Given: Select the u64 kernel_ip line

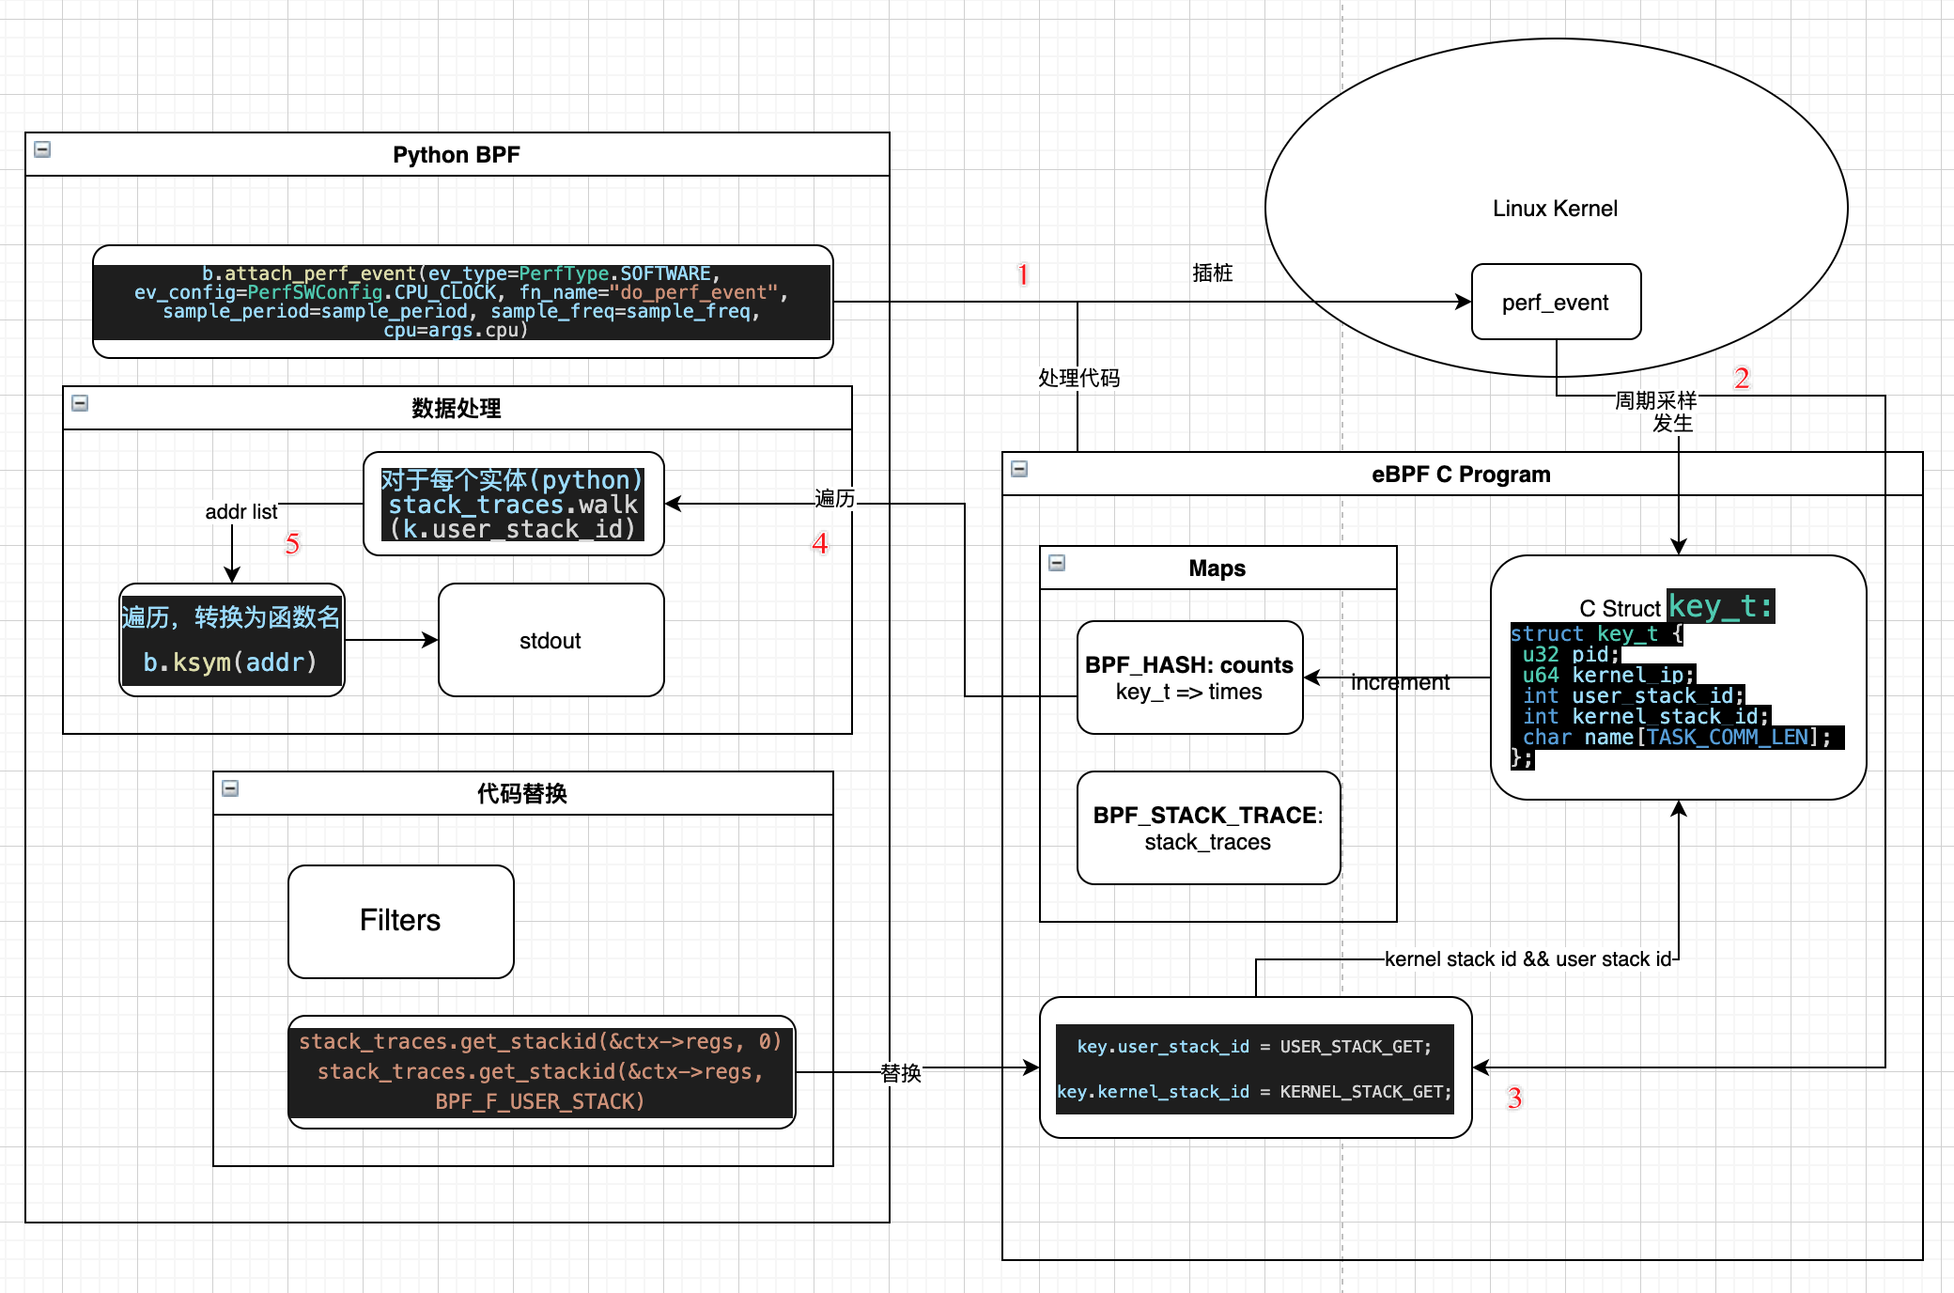Looking at the screenshot, I should (1608, 676).
